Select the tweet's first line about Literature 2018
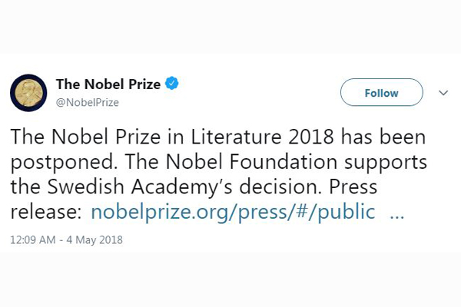 click(x=218, y=137)
